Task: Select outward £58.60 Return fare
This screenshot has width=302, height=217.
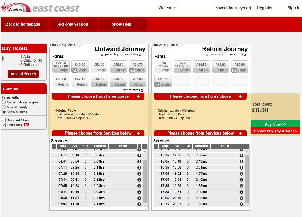Action: (99, 81)
